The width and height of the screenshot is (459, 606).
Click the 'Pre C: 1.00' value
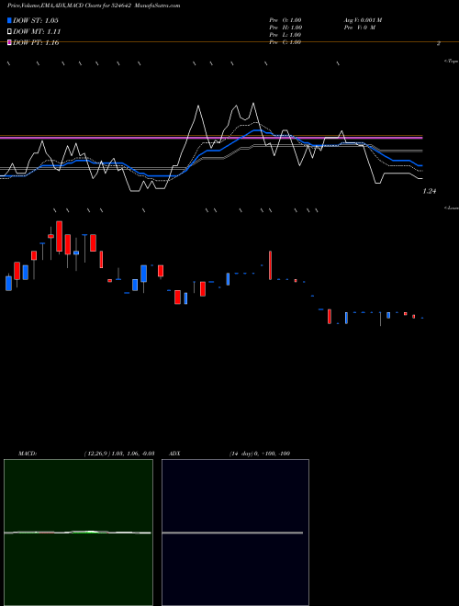285,42
